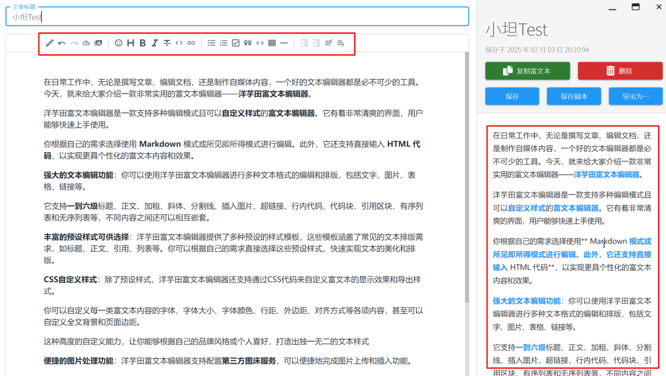
Task: Insert a horizontal divider line
Action: (x=284, y=43)
